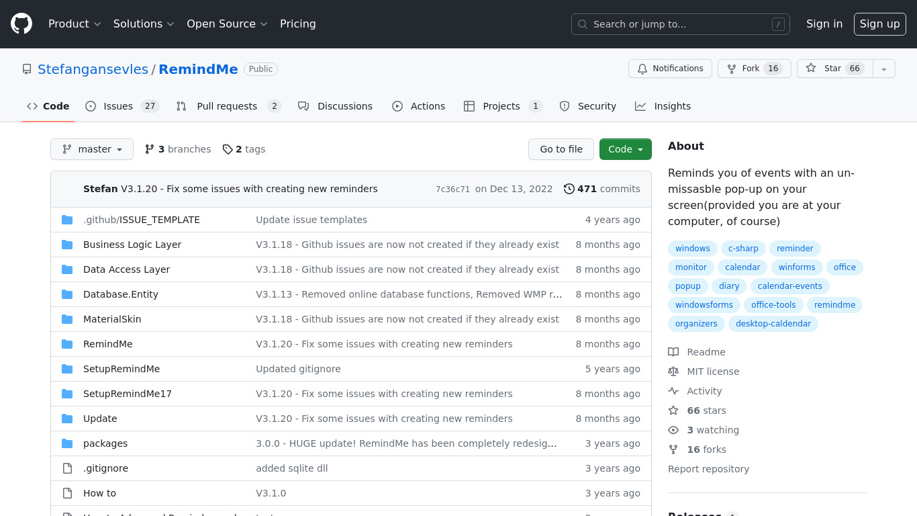The width and height of the screenshot is (917, 516).
Task: Click the branches icon next to 3 branches
Action: click(x=150, y=149)
